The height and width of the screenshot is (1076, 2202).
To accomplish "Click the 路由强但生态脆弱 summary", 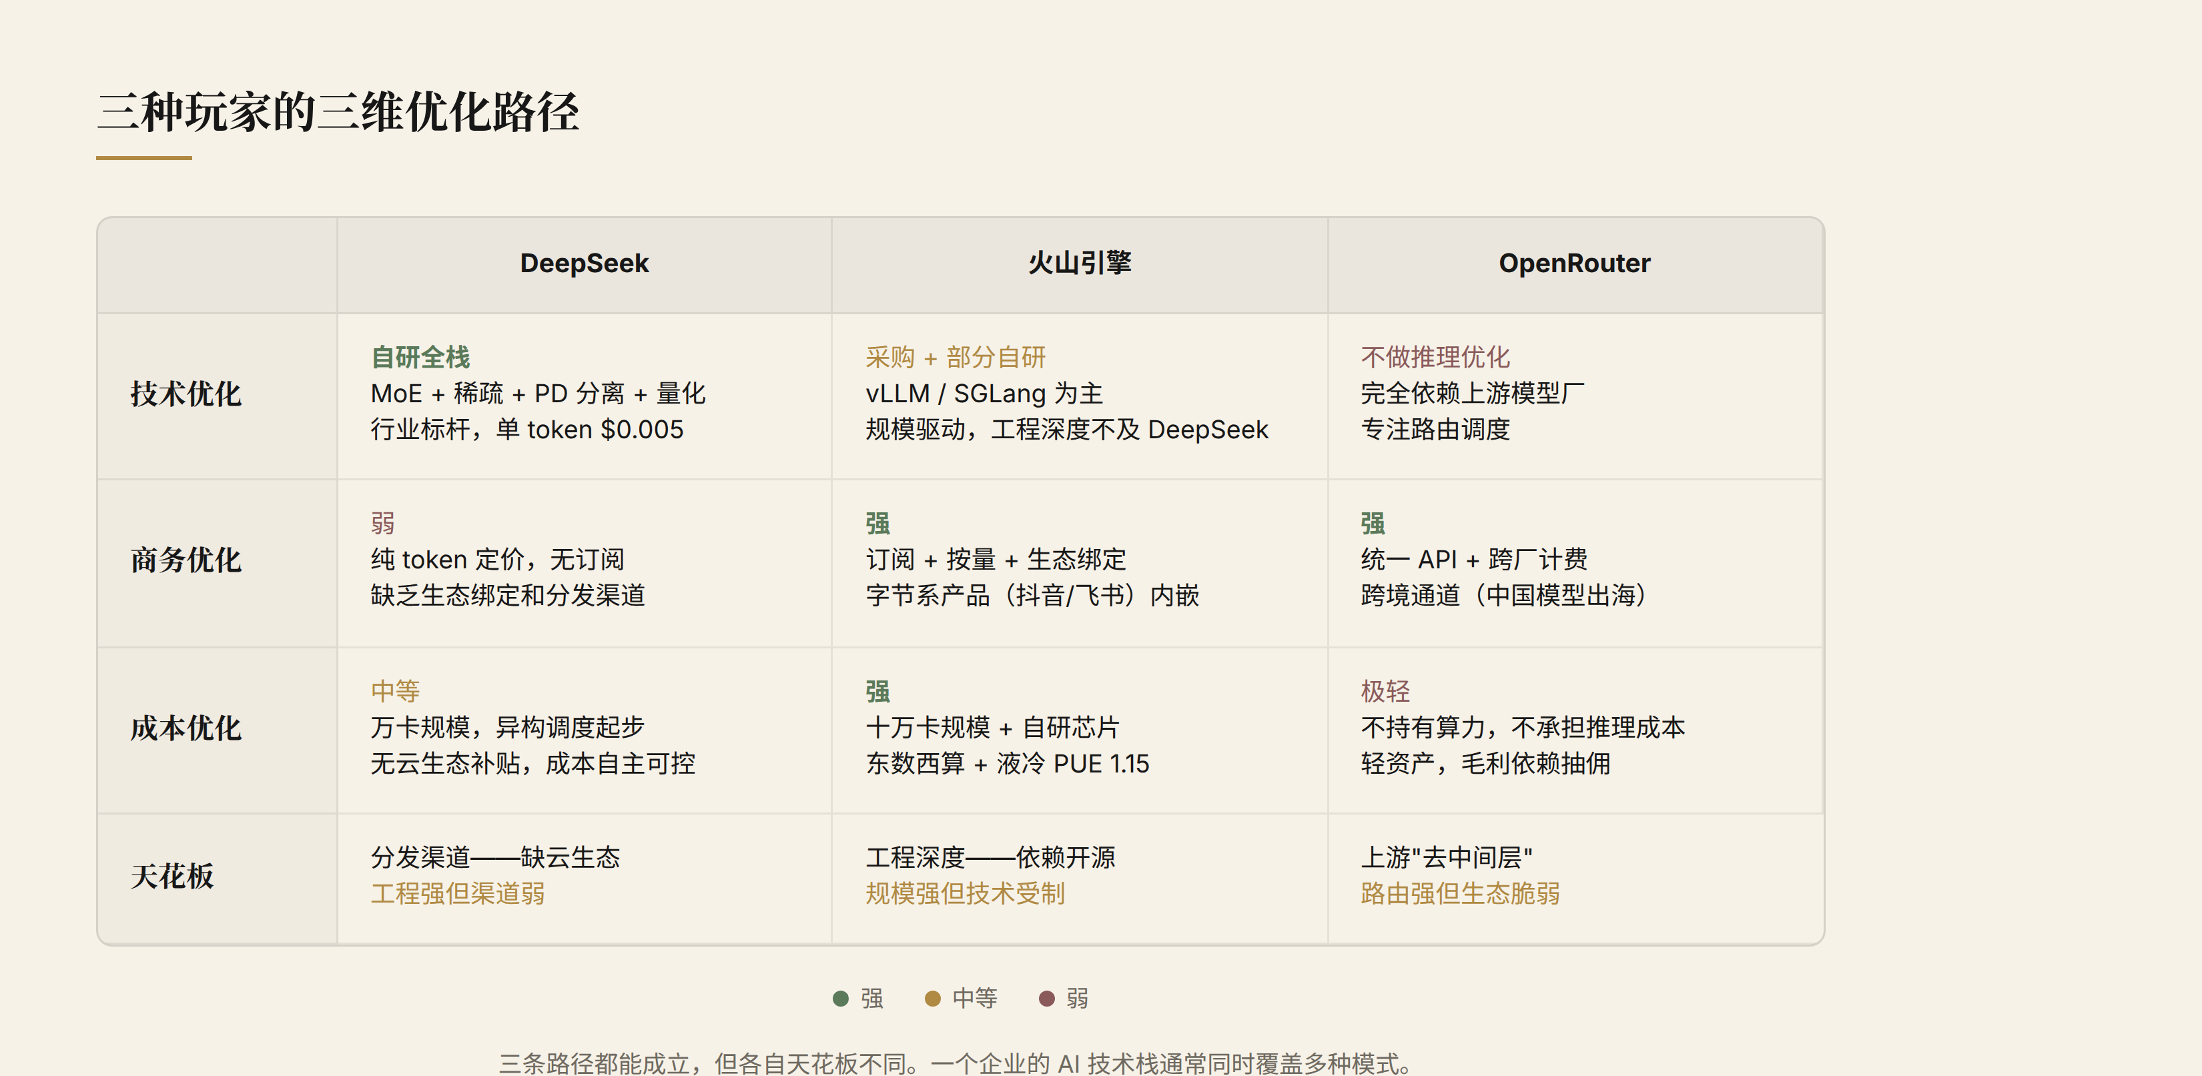I will click(x=1460, y=893).
